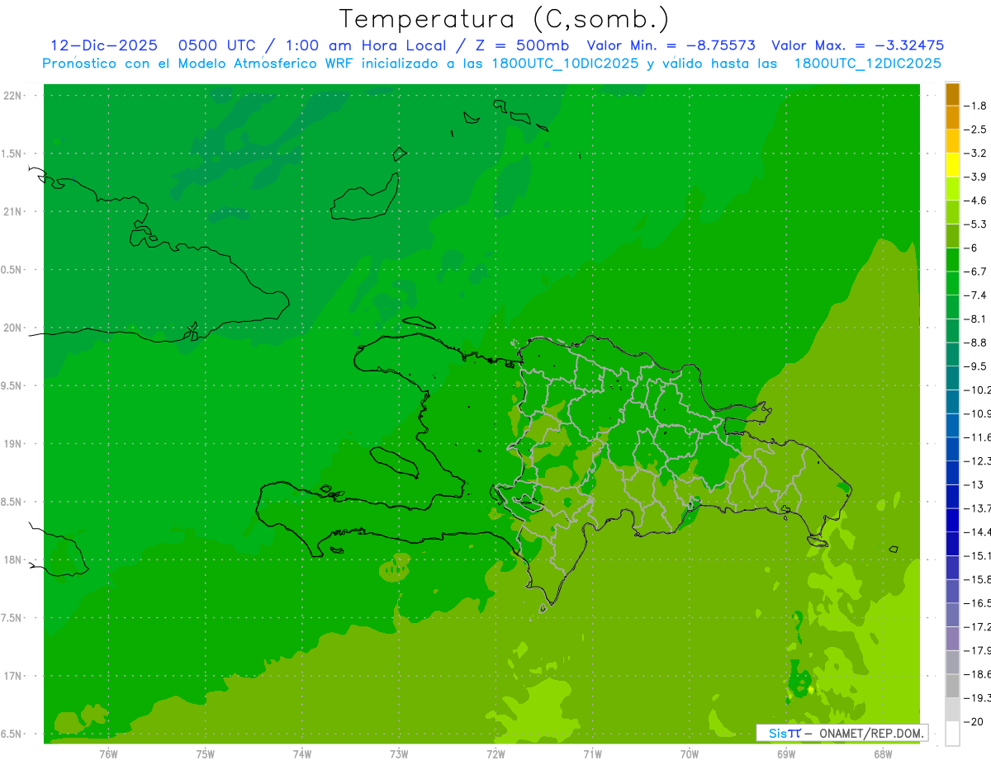
Task: Select the lime swatch between -4.6 and -5.3
Action: click(952, 212)
